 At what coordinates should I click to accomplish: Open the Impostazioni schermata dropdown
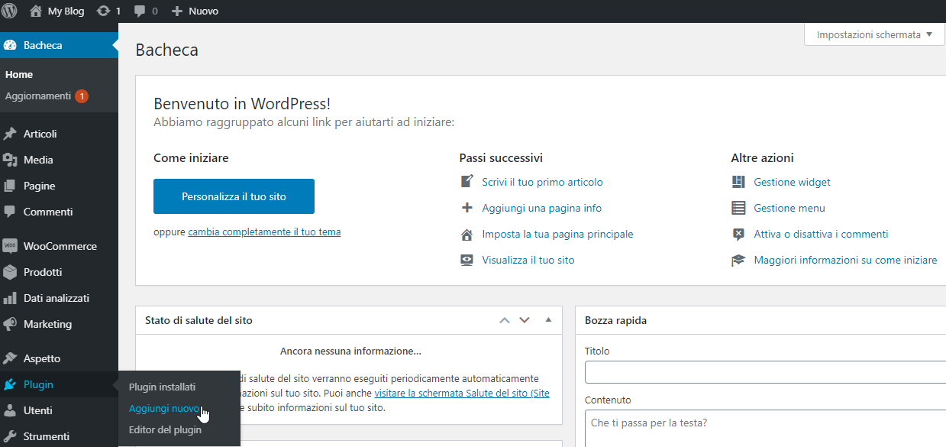(x=874, y=34)
